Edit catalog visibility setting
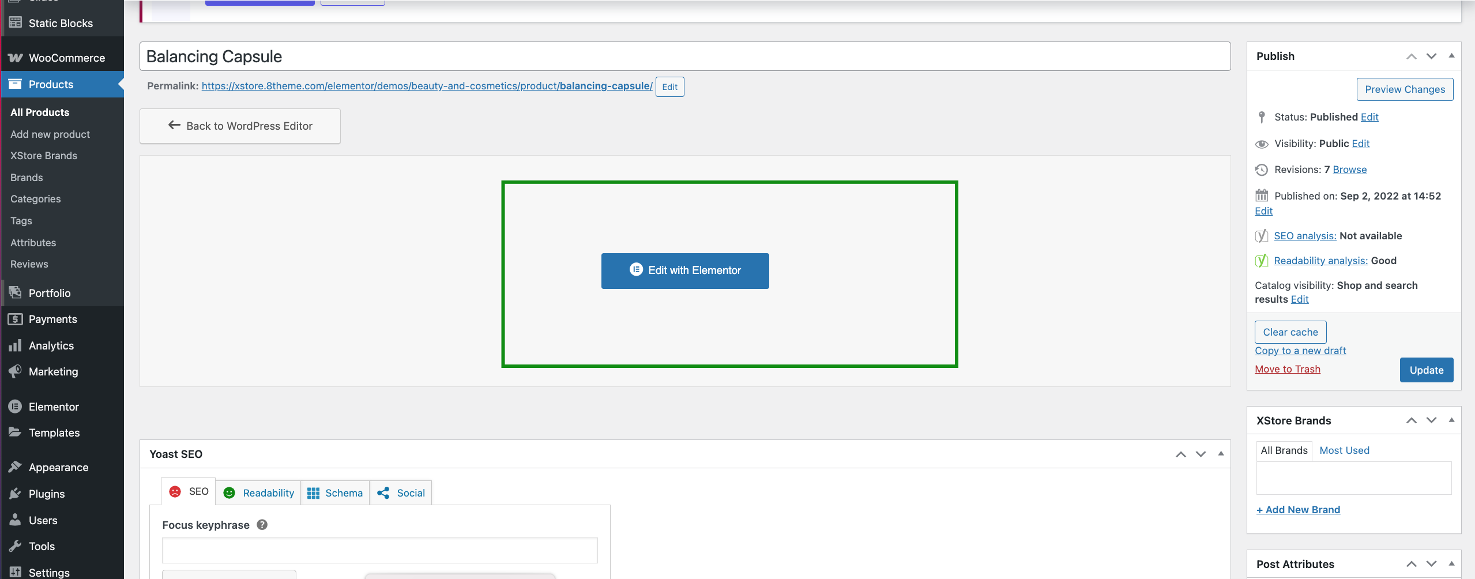1475x579 pixels. pyautogui.click(x=1299, y=299)
